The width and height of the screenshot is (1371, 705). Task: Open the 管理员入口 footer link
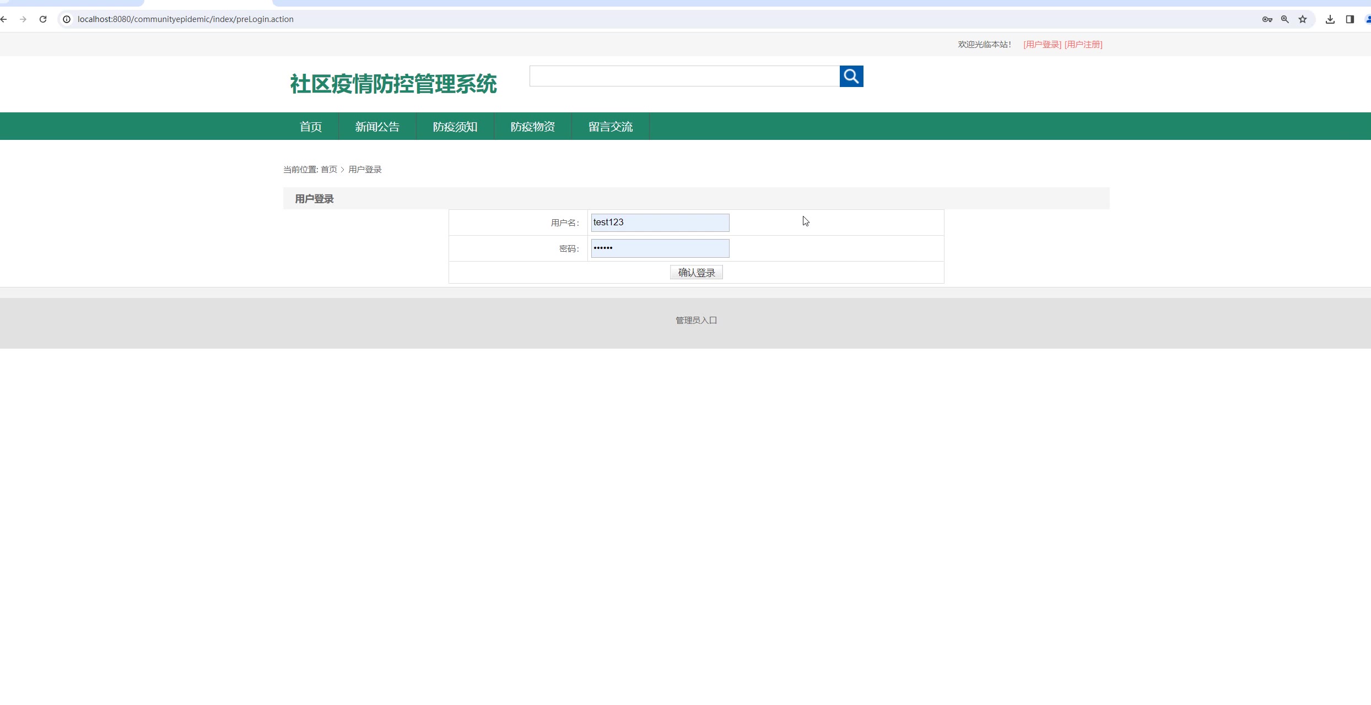(697, 321)
